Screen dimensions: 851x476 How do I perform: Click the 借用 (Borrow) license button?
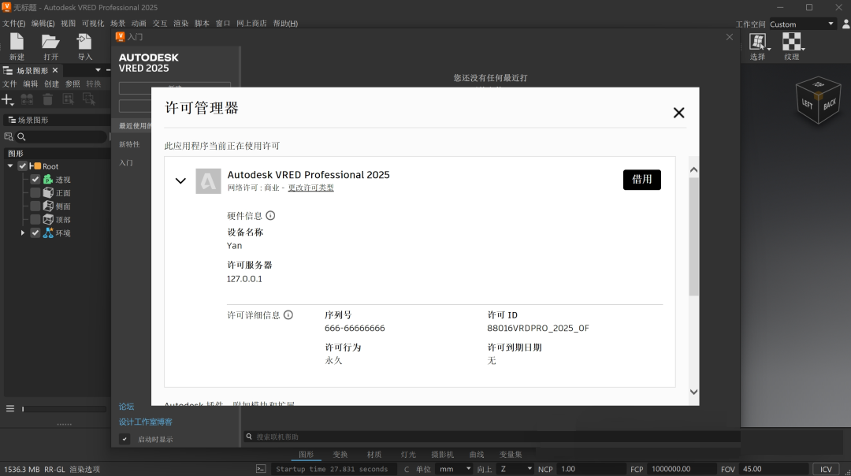tap(641, 180)
